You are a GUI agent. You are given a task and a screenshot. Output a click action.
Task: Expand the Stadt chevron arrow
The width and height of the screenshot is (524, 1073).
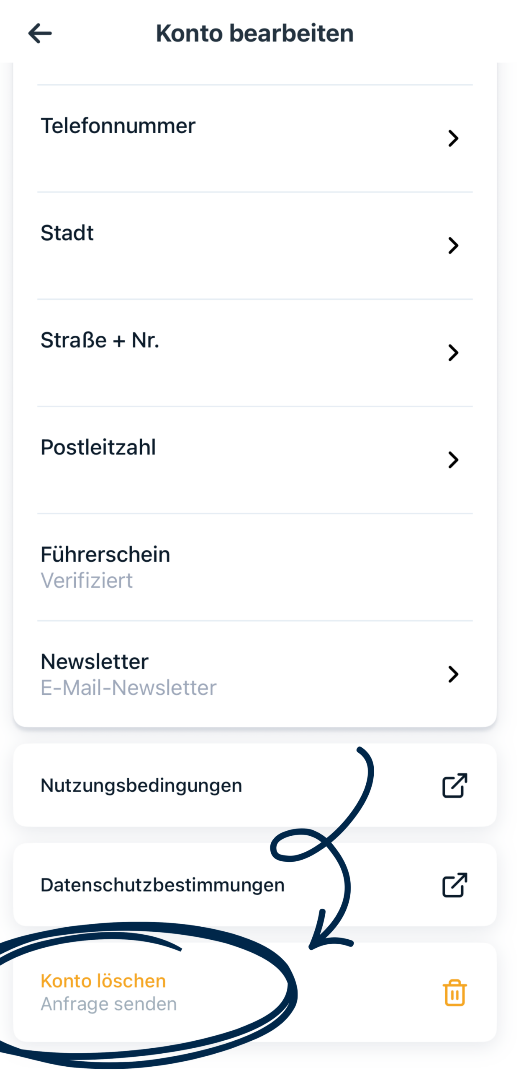(453, 246)
